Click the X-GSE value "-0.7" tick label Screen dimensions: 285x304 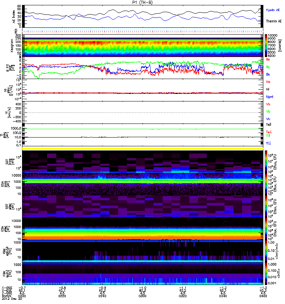pos(22,288)
